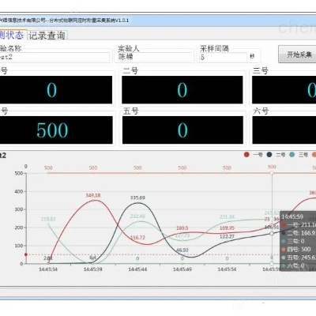Click the window title bar text ending V1.0.1
Image resolution: width=316 pixels, height=316 pixels.
[x=65, y=21]
